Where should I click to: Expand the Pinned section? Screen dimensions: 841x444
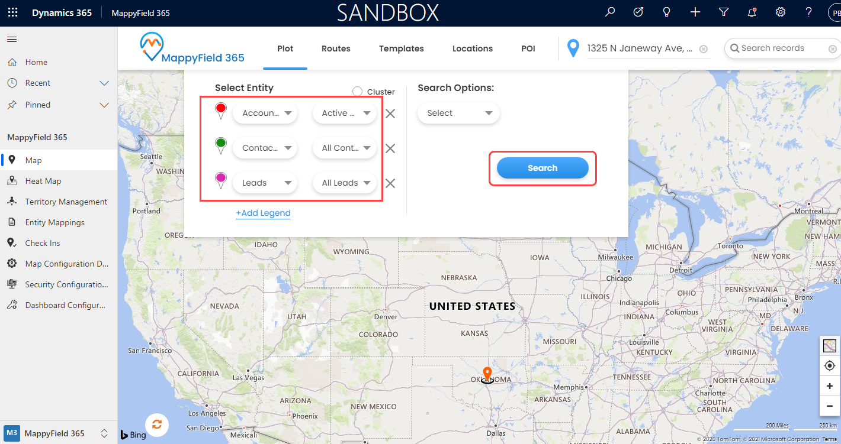104,105
